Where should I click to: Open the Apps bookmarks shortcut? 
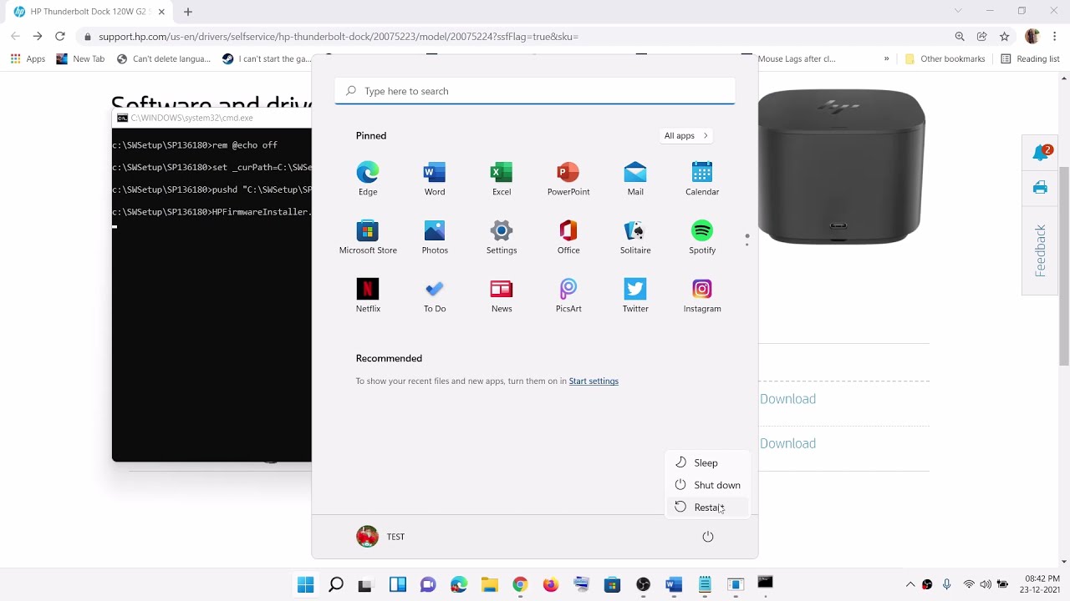pyautogui.click(x=28, y=59)
